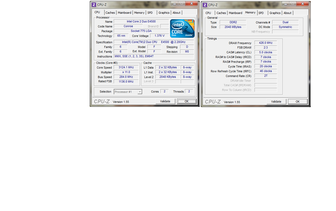This screenshot has width=336, height=211.
Task: Click the Instructions field MMX, SSE, EM64T
Action: point(154,56)
